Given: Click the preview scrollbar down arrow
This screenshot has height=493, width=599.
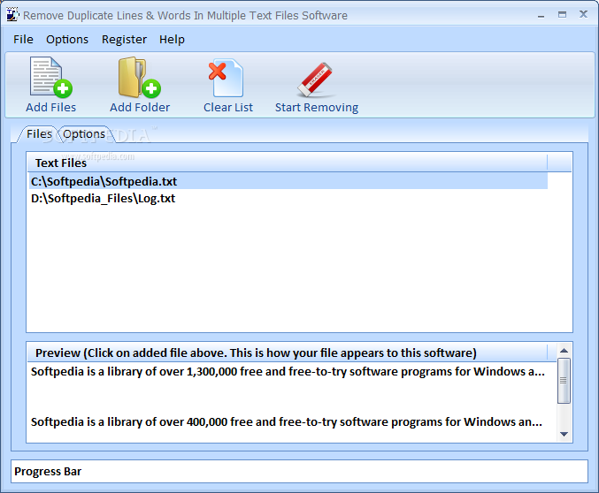Looking at the screenshot, I should click(564, 434).
